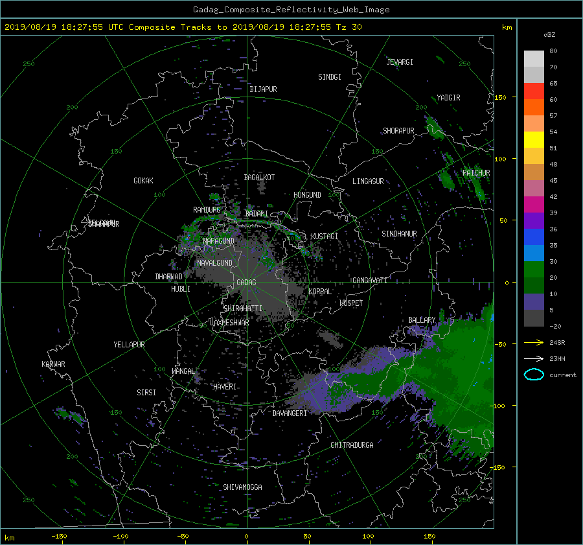Click the HUNGUND city label
The height and width of the screenshot is (545, 583).
coord(307,195)
